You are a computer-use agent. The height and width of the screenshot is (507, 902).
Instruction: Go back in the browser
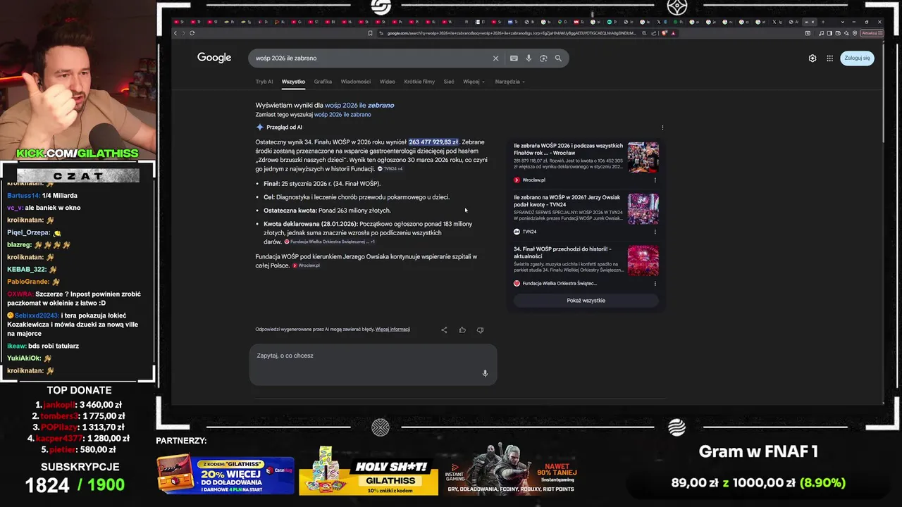click(x=176, y=33)
